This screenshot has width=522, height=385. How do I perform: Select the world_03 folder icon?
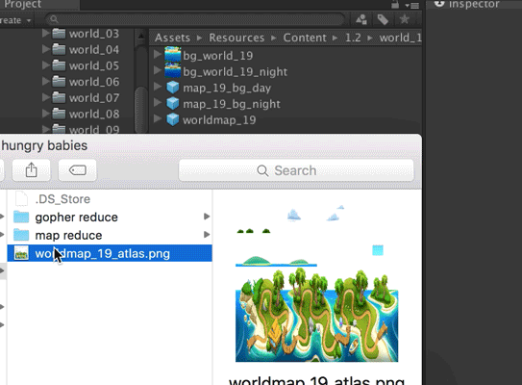point(59,33)
